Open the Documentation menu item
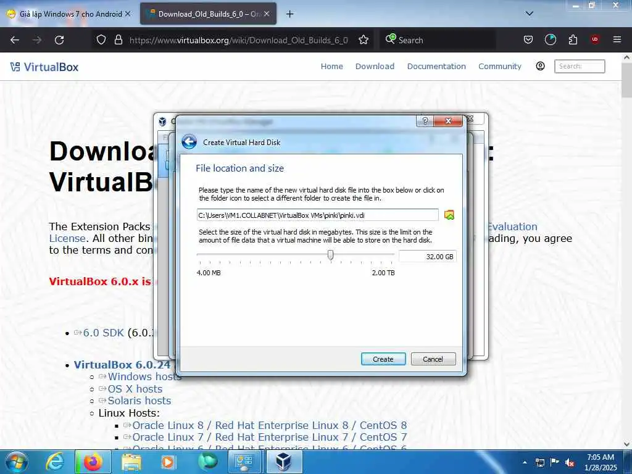 [436, 67]
